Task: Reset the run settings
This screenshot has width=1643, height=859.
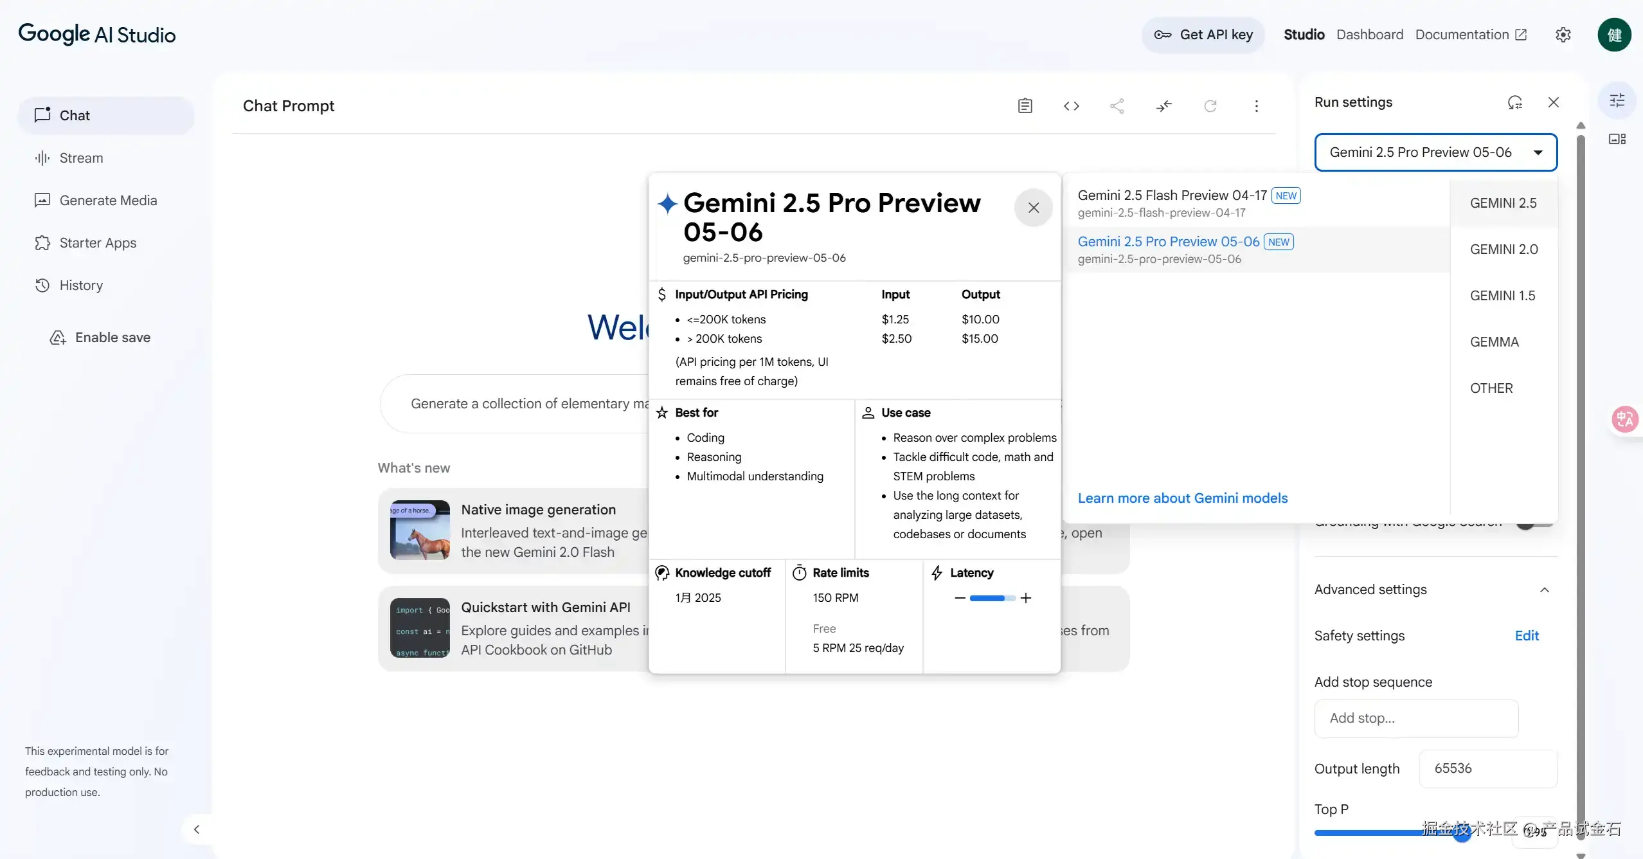Action: (x=1515, y=102)
